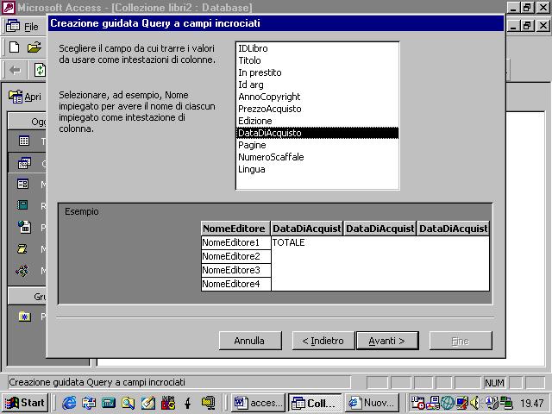Select the Forms object icon

tap(23, 184)
